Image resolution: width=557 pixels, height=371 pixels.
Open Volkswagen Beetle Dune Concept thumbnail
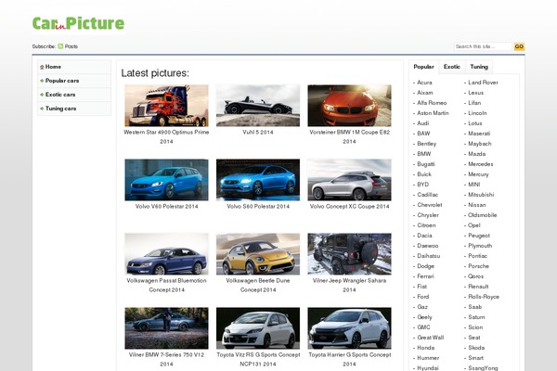pos(258,254)
